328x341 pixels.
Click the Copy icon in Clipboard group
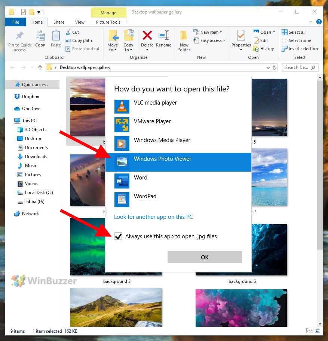(x=40, y=36)
